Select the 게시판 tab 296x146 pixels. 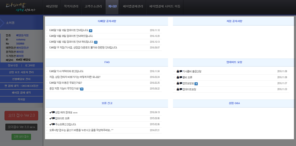point(112,7)
